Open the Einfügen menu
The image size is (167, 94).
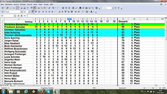click(x=23, y=4)
